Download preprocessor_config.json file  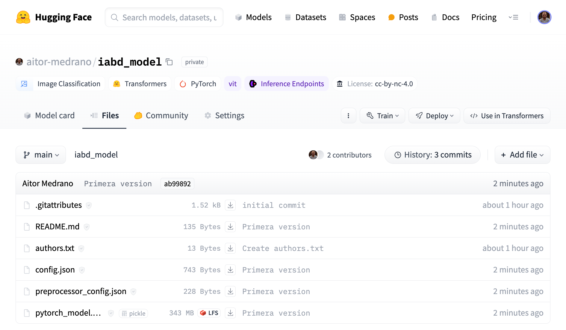pyautogui.click(x=230, y=291)
